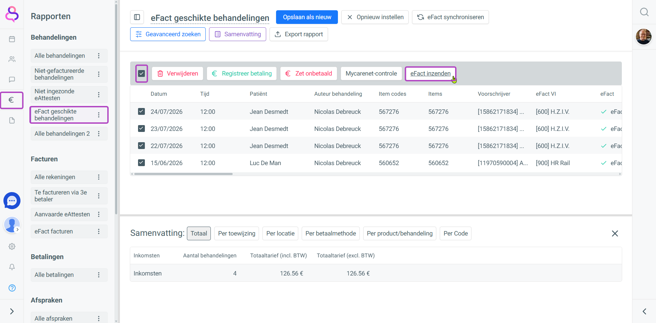Open the calendar icon in left sidebar
Viewport: 656px width, 323px height.
[x=12, y=39]
